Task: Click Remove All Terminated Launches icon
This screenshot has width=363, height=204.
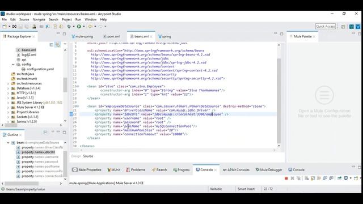Action: coord(299,178)
